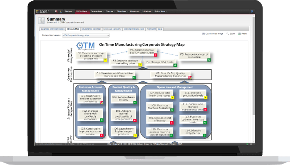Click green status indicator on F4 objective
This screenshot has height=165, width=290.
coord(175,65)
